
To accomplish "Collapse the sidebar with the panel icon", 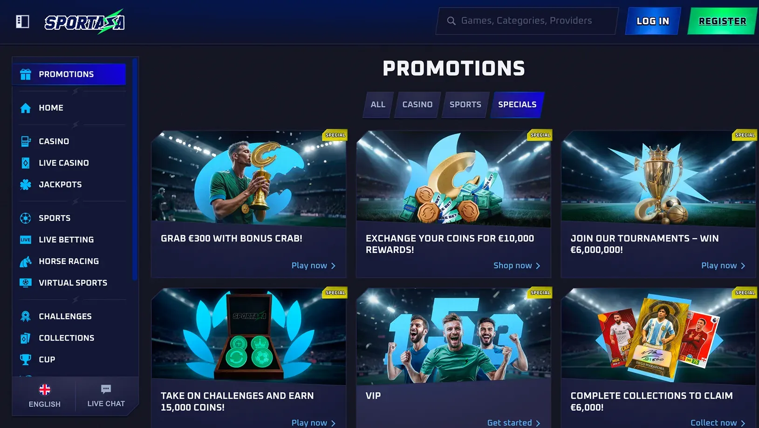I will pos(22,21).
